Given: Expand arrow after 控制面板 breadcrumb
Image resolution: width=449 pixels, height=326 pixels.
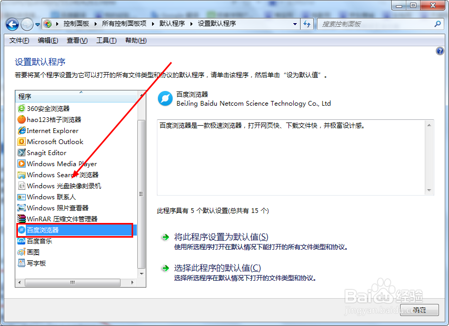Looking at the screenshot, I should pos(96,24).
